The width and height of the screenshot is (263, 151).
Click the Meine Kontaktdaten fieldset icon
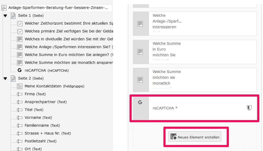pyautogui.click(x=20, y=86)
